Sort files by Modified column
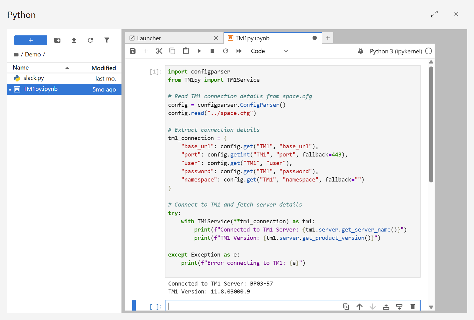 [103, 68]
